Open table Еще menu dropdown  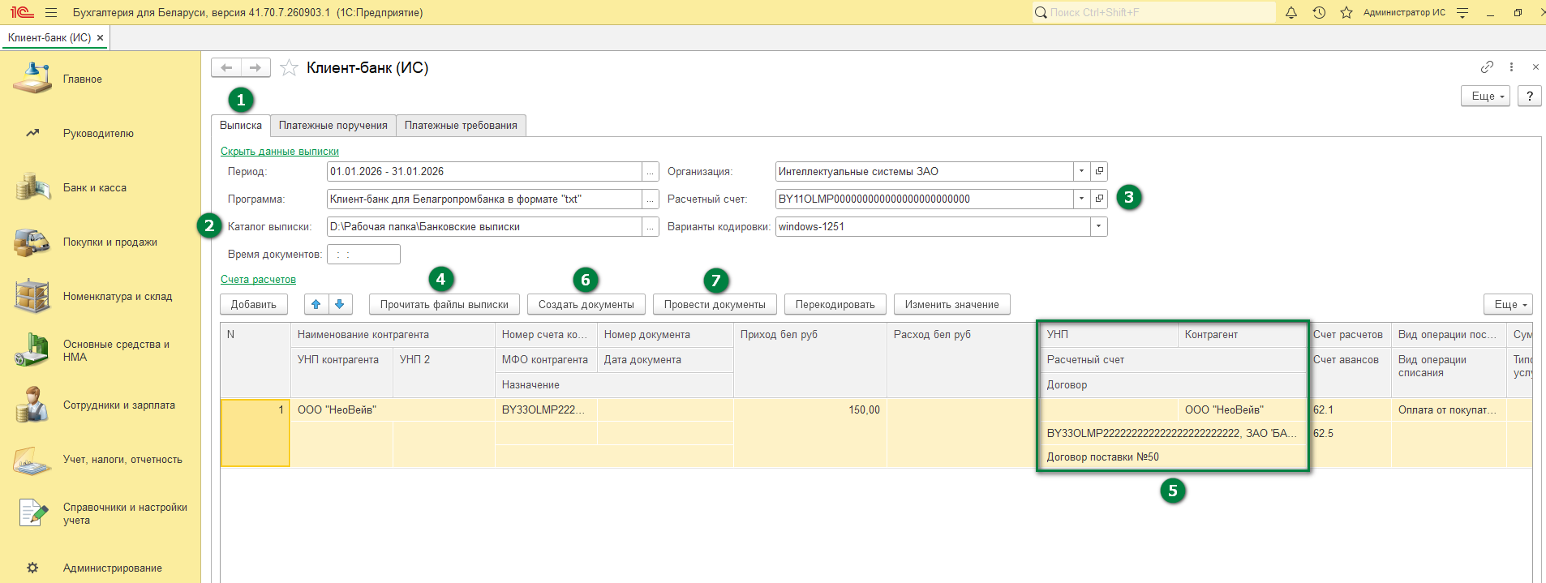(x=1508, y=304)
